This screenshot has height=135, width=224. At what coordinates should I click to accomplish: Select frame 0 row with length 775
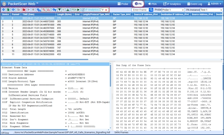coord(111,18)
